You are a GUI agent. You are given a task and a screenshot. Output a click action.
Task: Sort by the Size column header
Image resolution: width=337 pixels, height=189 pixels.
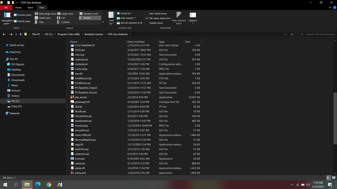[193, 42]
